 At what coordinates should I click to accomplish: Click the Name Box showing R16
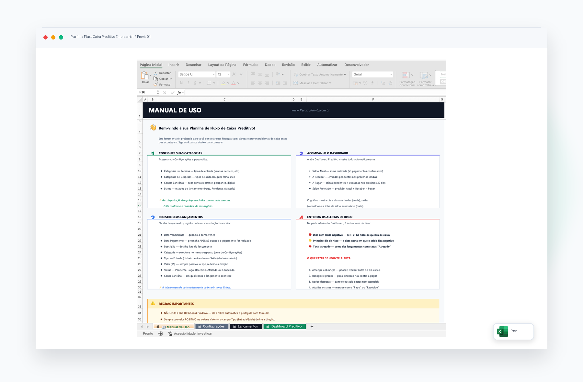tap(148, 92)
